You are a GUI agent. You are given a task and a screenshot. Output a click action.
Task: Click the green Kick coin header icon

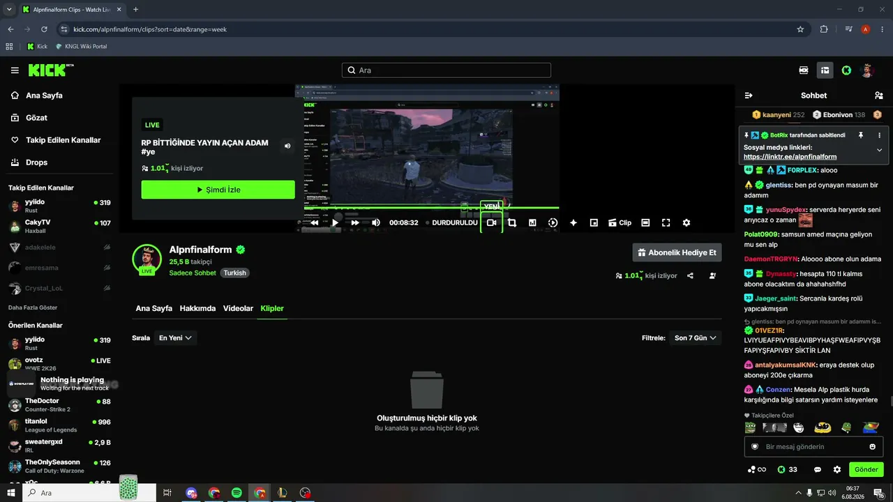[x=846, y=70]
